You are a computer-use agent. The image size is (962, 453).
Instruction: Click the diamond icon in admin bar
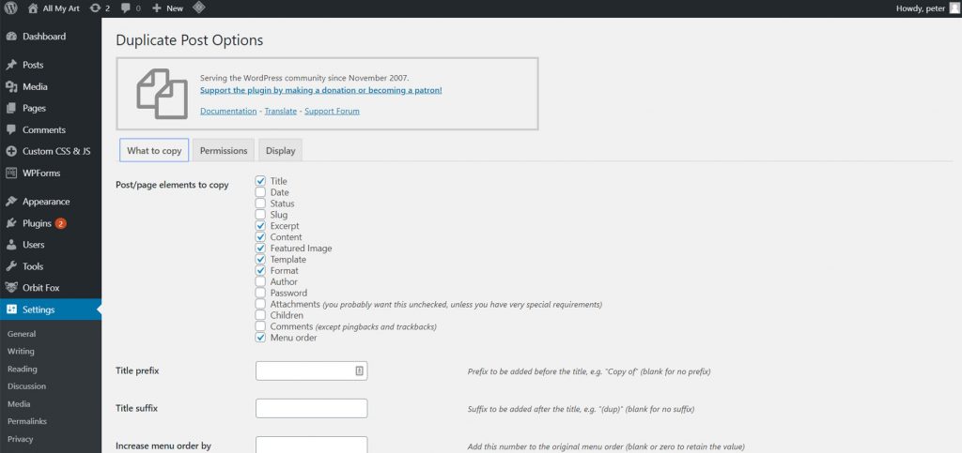coord(199,8)
